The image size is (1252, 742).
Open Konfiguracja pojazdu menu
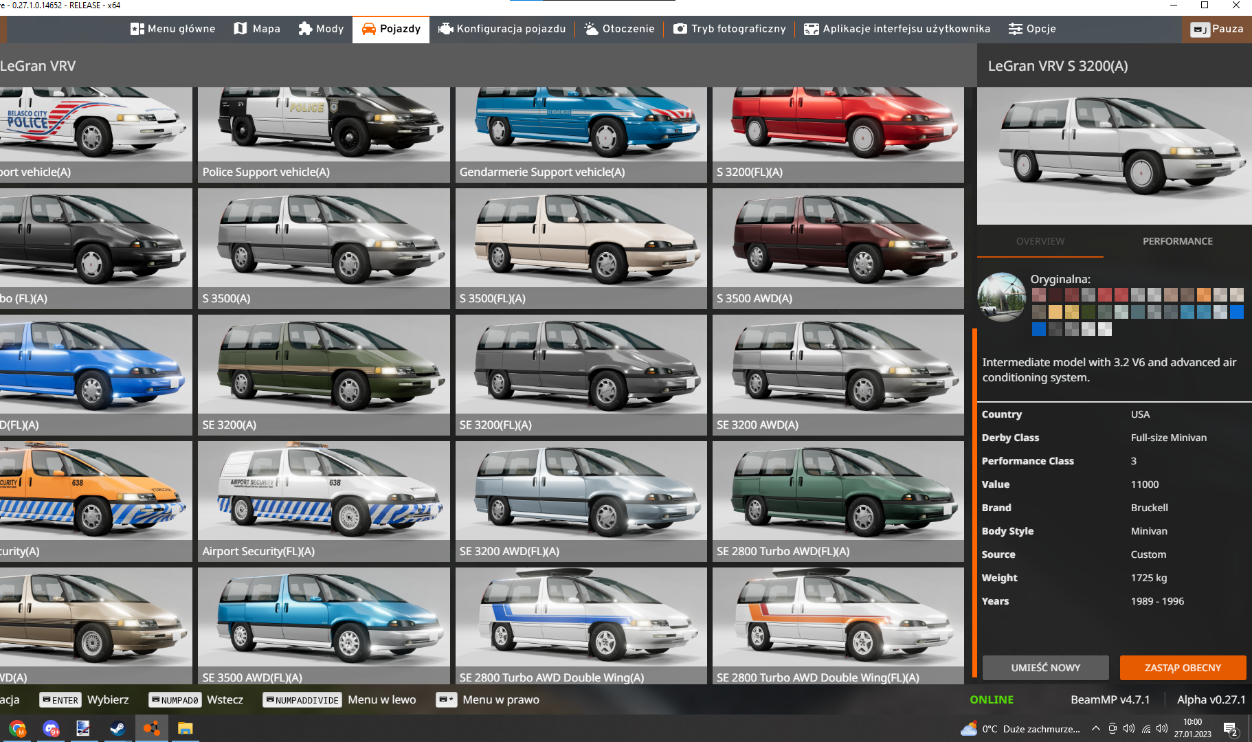(x=502, y=29)
